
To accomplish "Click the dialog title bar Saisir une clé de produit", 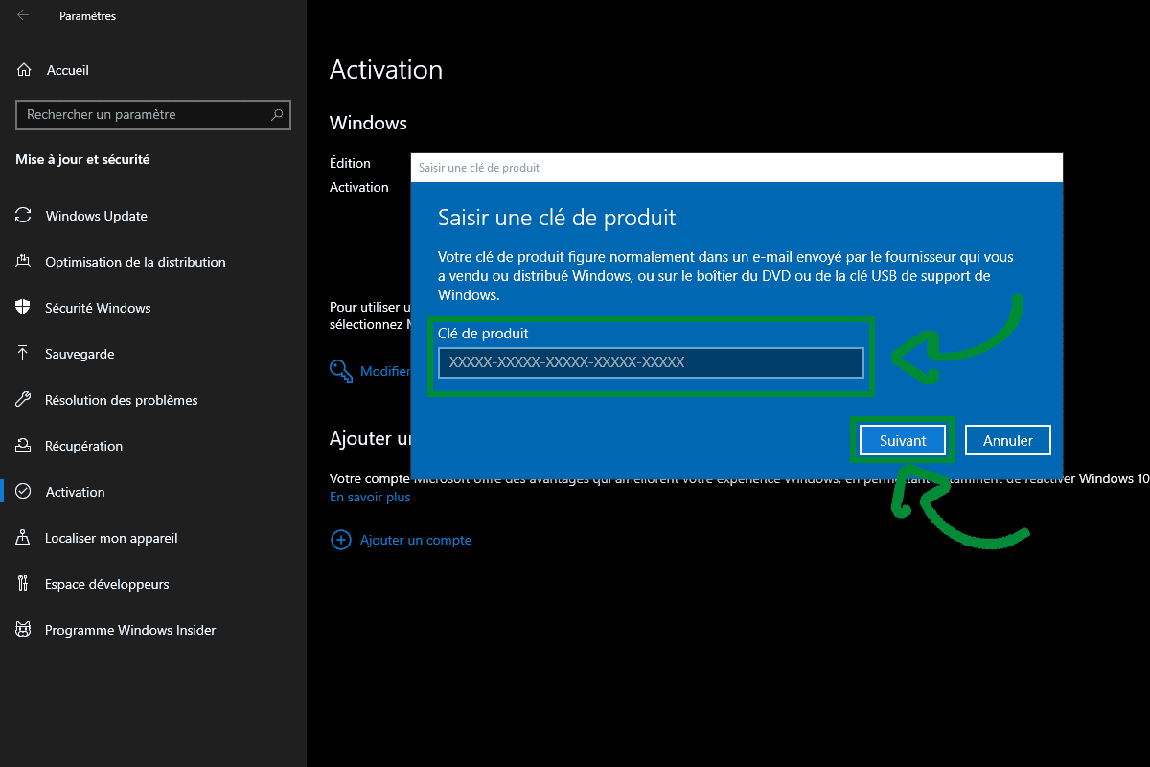I will pos(737,167).
